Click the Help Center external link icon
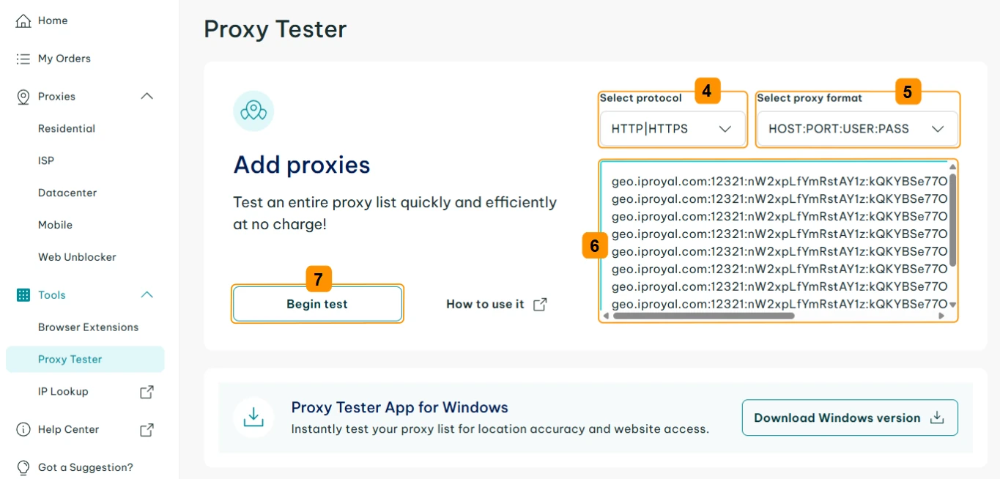 (147, 429)
